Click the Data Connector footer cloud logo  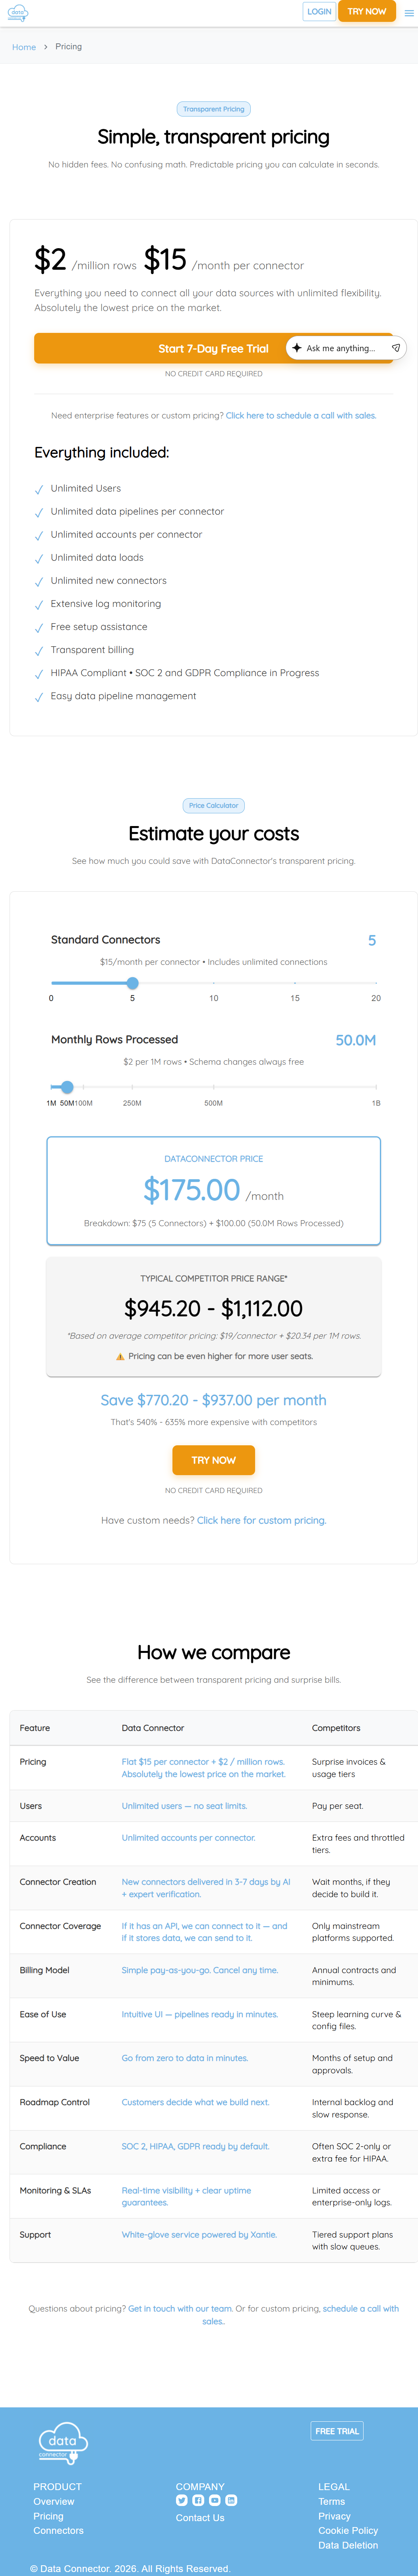tap(62, 2445)
